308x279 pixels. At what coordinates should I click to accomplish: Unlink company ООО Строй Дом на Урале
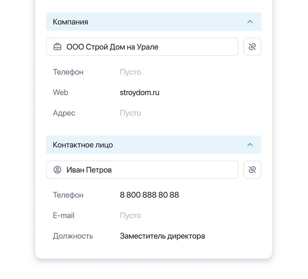252,47
